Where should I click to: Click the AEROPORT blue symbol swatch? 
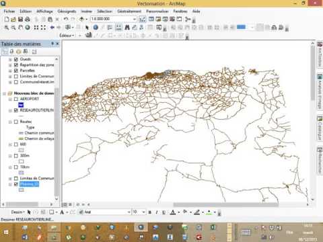(21, 105)
